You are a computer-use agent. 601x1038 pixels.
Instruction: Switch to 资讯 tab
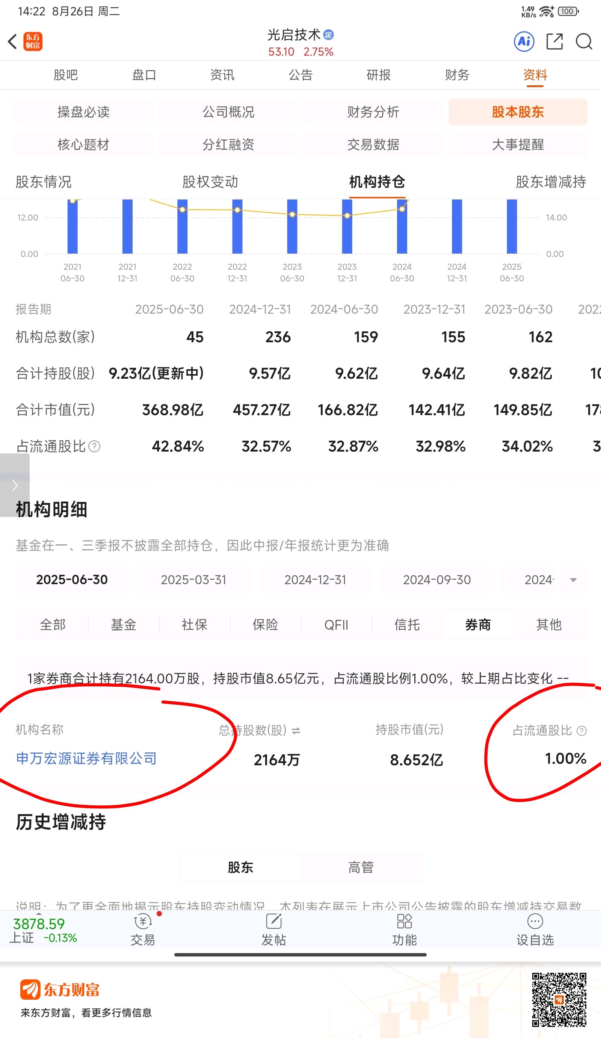[222, 75]
